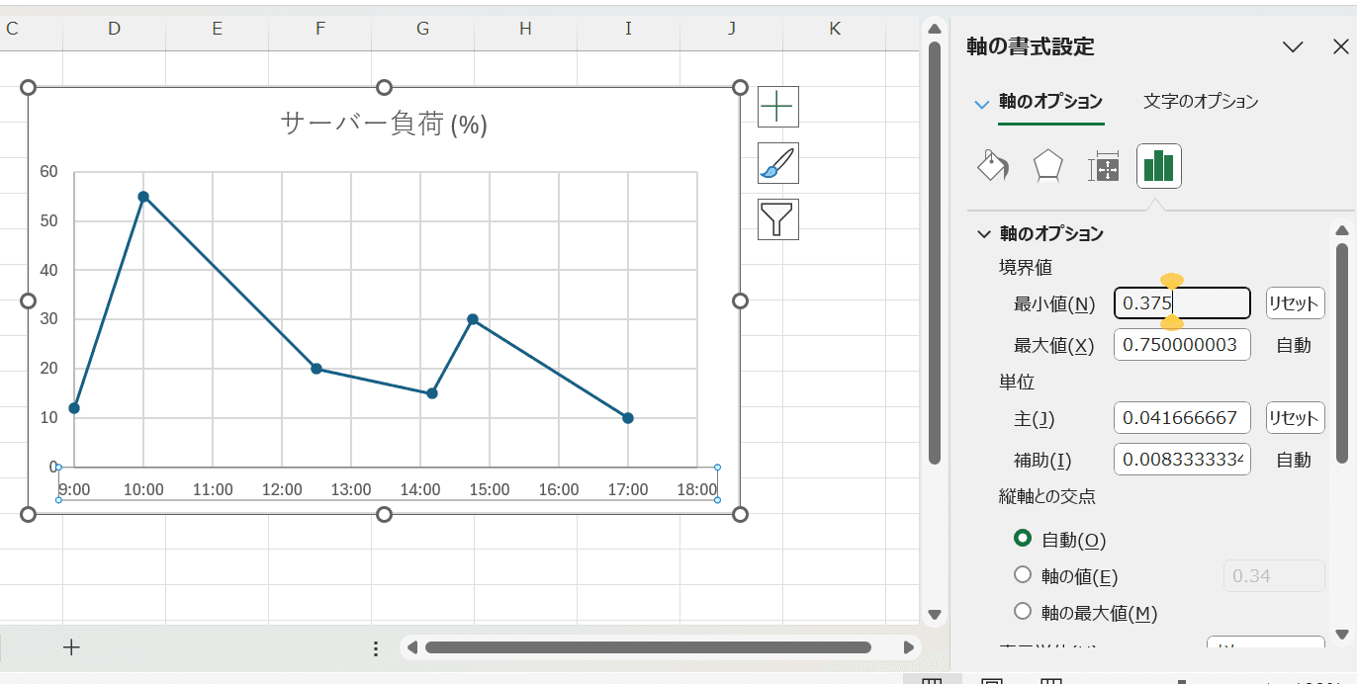Select the 自動(O) radio button

point(1023,539)
